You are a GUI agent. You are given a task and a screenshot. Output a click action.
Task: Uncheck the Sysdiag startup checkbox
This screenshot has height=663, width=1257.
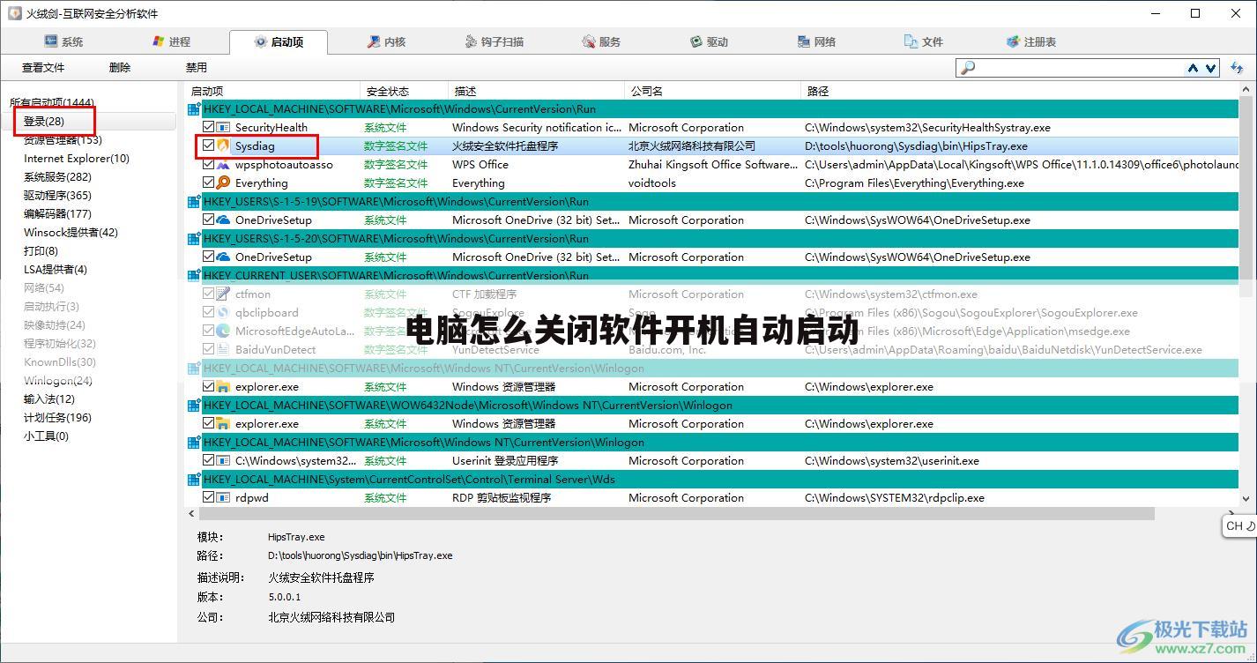(208, 146)
